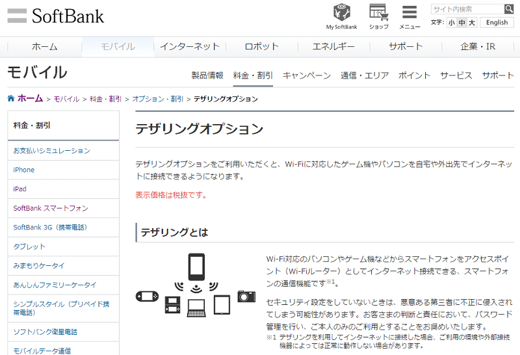Click the folding game device icon
The width and height of the screenshot is (520, 355).
pos(173,304)
